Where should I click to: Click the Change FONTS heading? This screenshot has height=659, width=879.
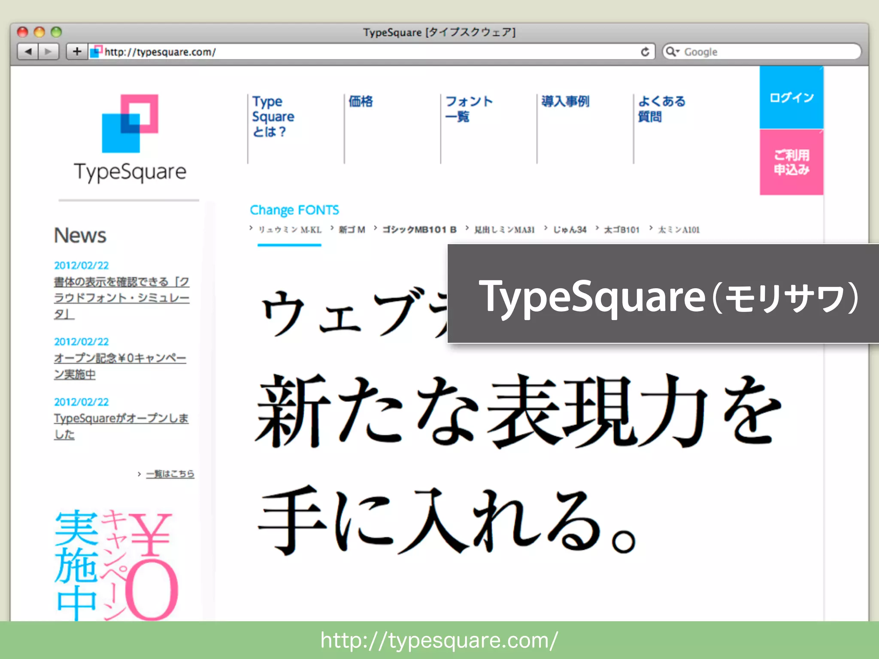point(294,210)
